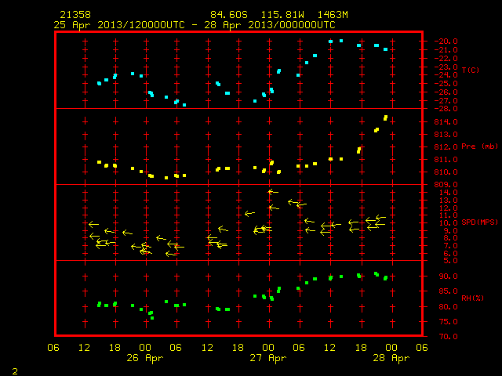Click the 70.0 humidity scale value
This screenshot has width=502, height=376.
tap(448, 336)
